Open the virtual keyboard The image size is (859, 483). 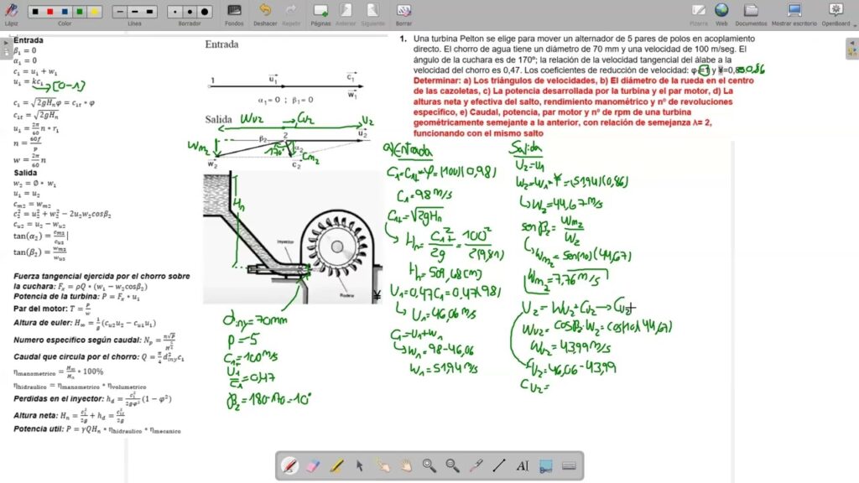point(569,465)
